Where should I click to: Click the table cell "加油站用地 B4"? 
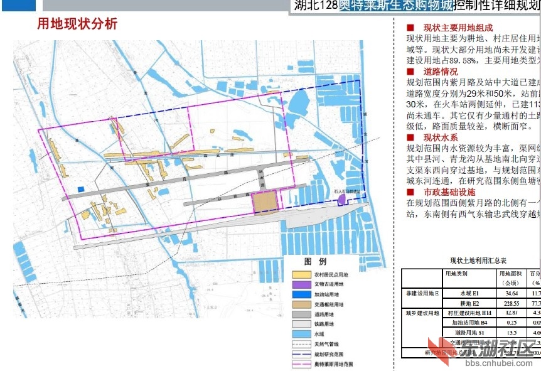(x=469, y=323)
